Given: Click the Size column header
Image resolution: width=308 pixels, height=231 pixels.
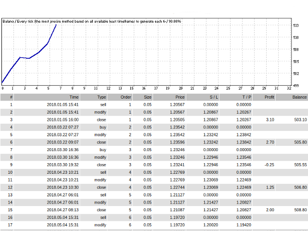Looking at the screenshot, I should pos(147,97).
